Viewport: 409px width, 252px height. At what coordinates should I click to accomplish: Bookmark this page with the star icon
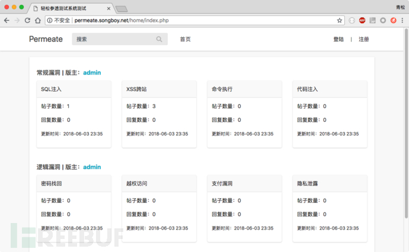point(340,20)
